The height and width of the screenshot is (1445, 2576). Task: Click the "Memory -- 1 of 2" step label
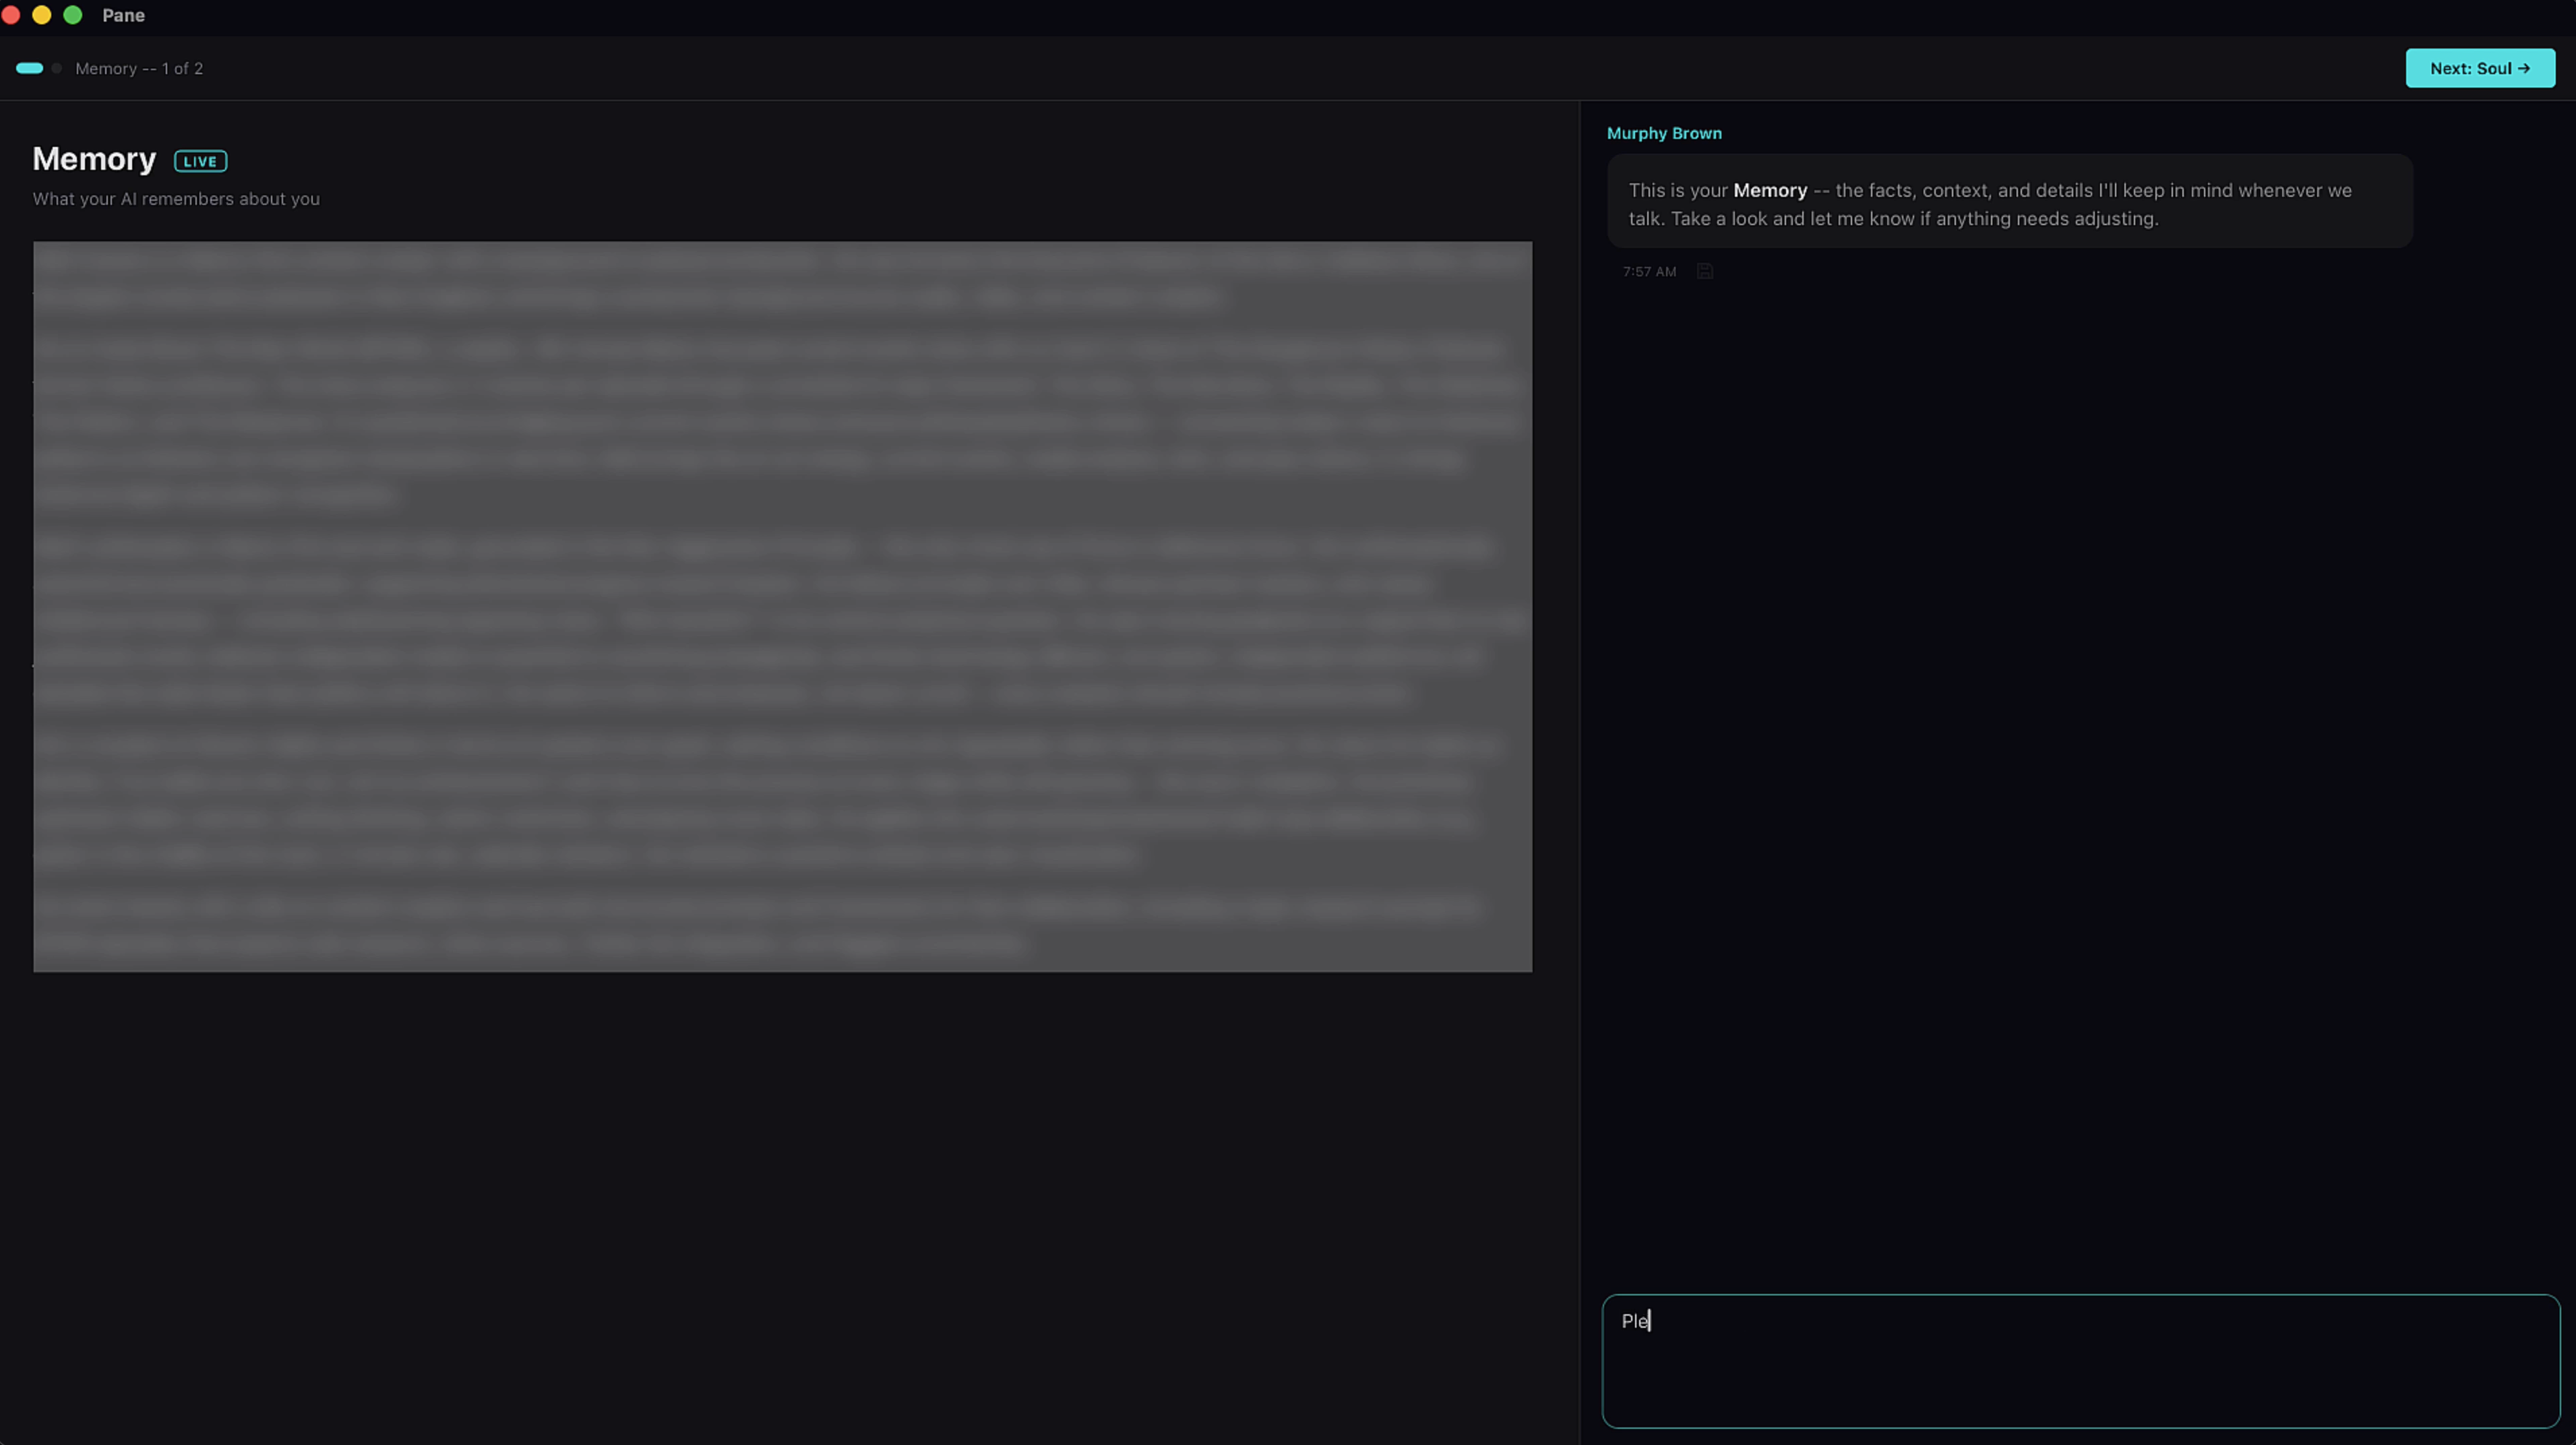(x=139, y=68)
